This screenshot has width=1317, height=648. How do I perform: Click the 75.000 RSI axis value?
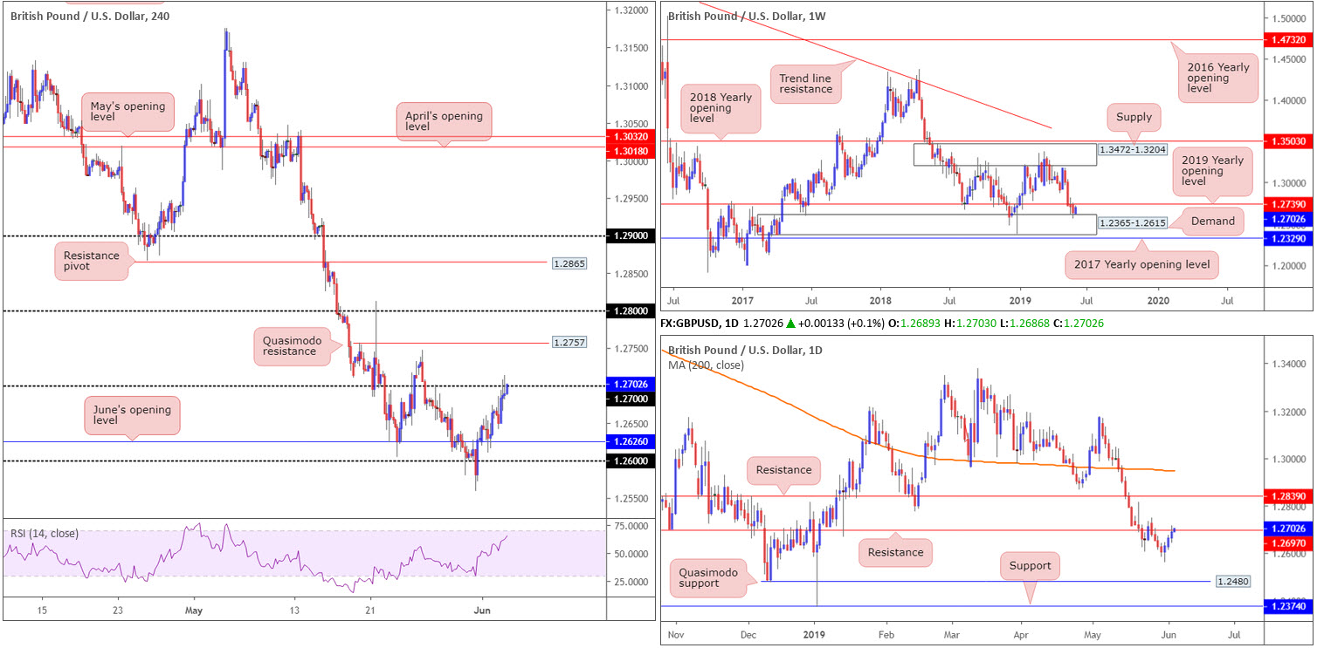pos(632,527)
